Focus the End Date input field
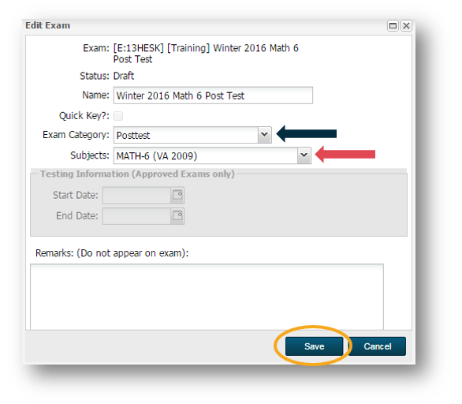This screenshot has width=462, height=404. pos(136,216)
